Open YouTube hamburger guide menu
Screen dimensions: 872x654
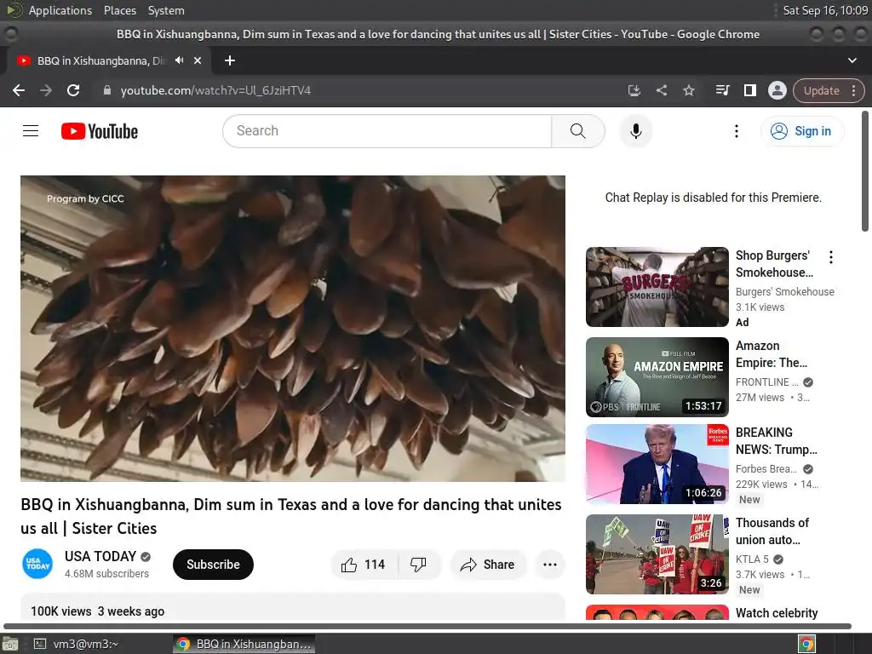click(31, 131)
